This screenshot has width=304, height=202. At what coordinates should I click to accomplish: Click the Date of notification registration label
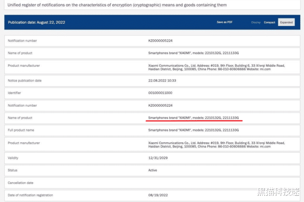point(30,195)
